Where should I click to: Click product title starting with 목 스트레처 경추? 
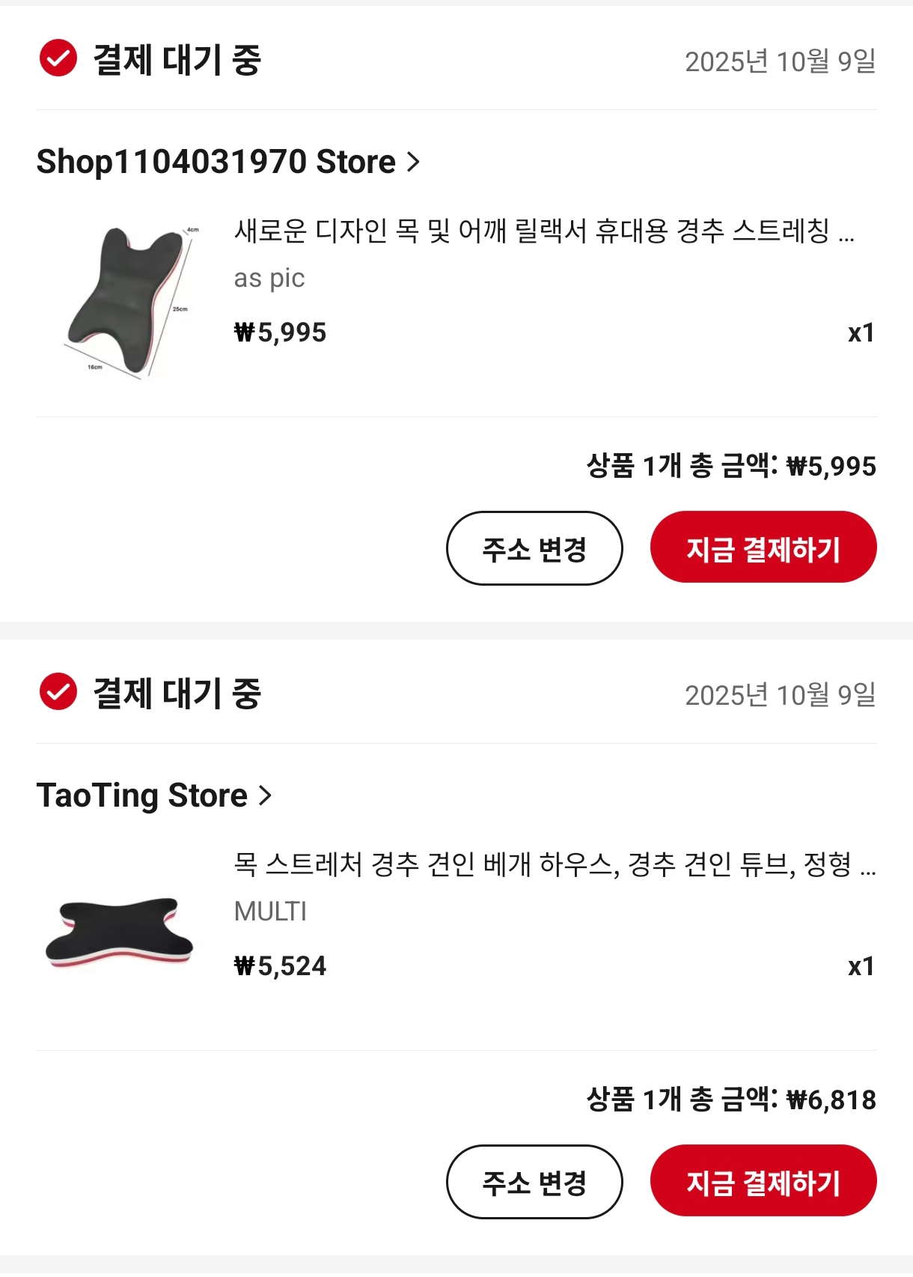[554, 864]
